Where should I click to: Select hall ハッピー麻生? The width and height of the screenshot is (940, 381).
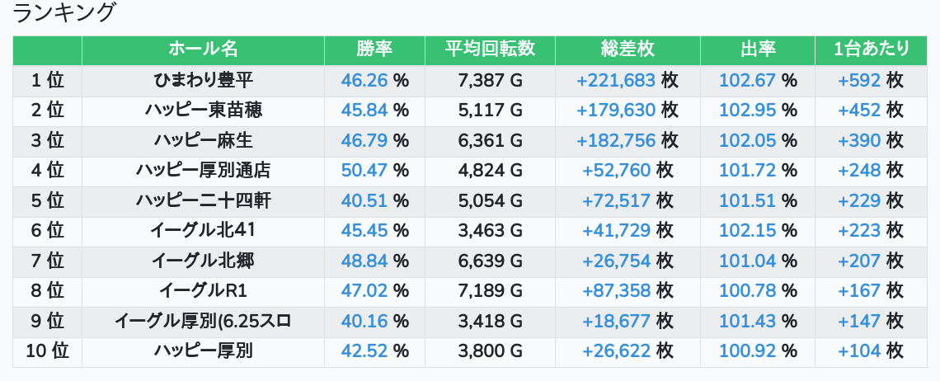pos(203,140)
